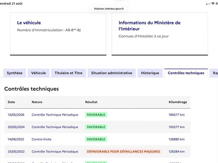Image resolution: width=218 pixels, height=163 pixels.
Task: Tap the histovec.interieur.gouv.fr address bar
Action: (109, 9)
